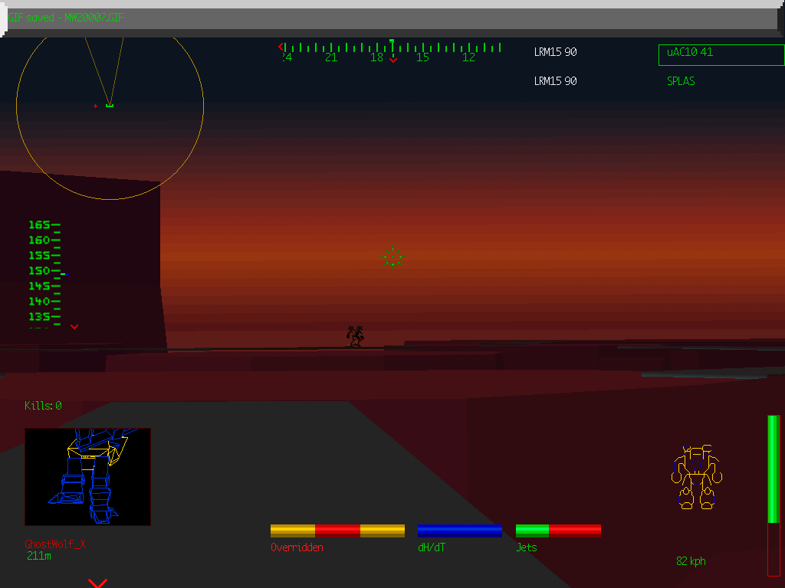Select the second LRM15 missile rack

point(553,80)
